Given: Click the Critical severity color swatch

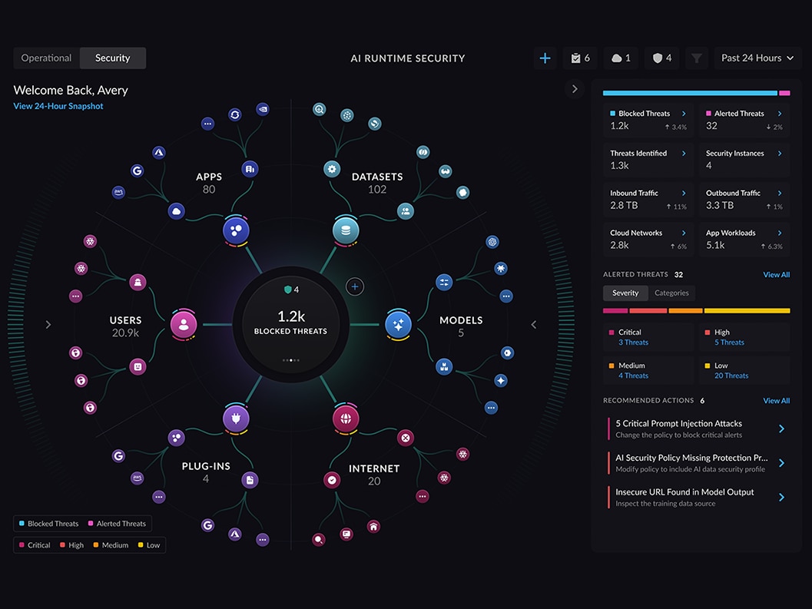Looking at the screenshot, I should tap(611, 332).
